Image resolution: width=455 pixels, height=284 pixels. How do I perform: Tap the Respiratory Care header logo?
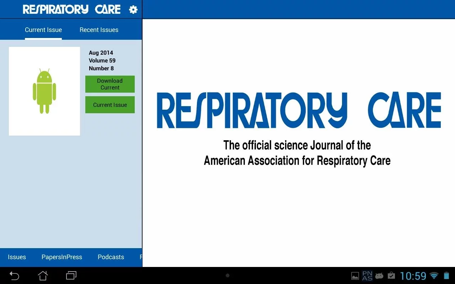(72, 10)
